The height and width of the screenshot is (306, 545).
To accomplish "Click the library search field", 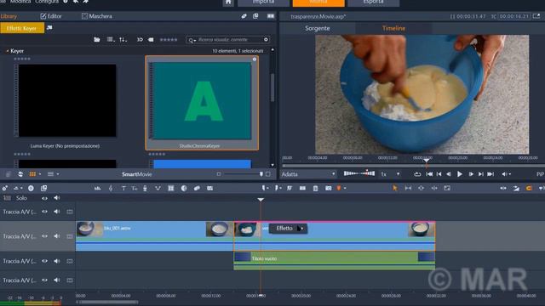I will (227, 40).
